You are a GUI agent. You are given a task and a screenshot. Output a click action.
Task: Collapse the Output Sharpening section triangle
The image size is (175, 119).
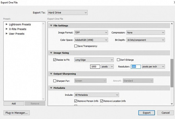point(51,74)
